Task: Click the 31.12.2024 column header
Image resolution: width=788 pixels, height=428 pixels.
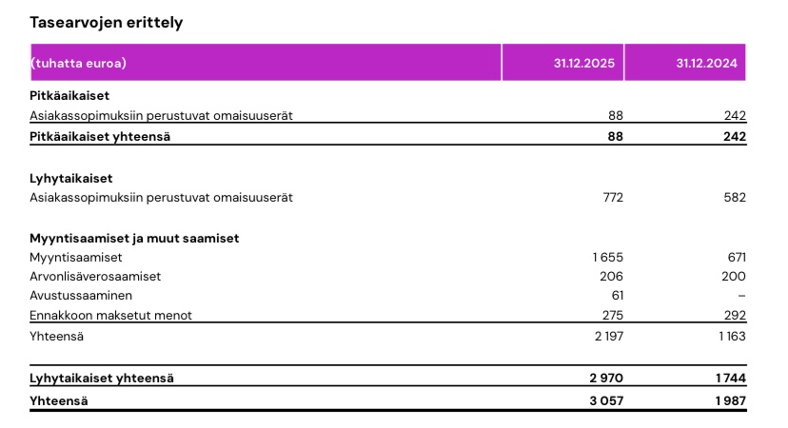Action: click(706, 64)
